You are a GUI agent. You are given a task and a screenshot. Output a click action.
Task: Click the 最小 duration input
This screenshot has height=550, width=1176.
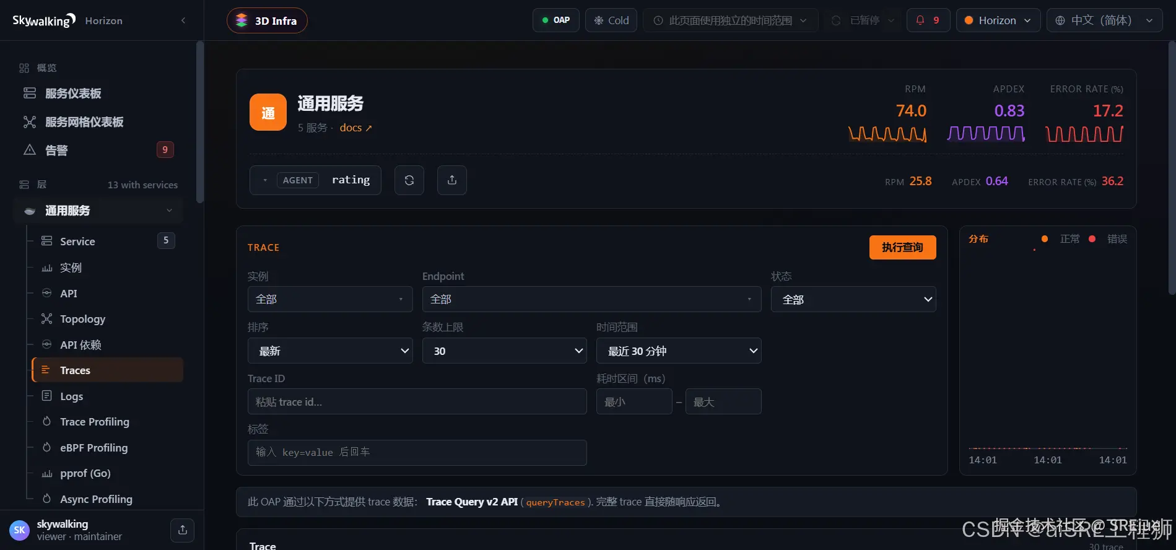[x=634, y=401]
